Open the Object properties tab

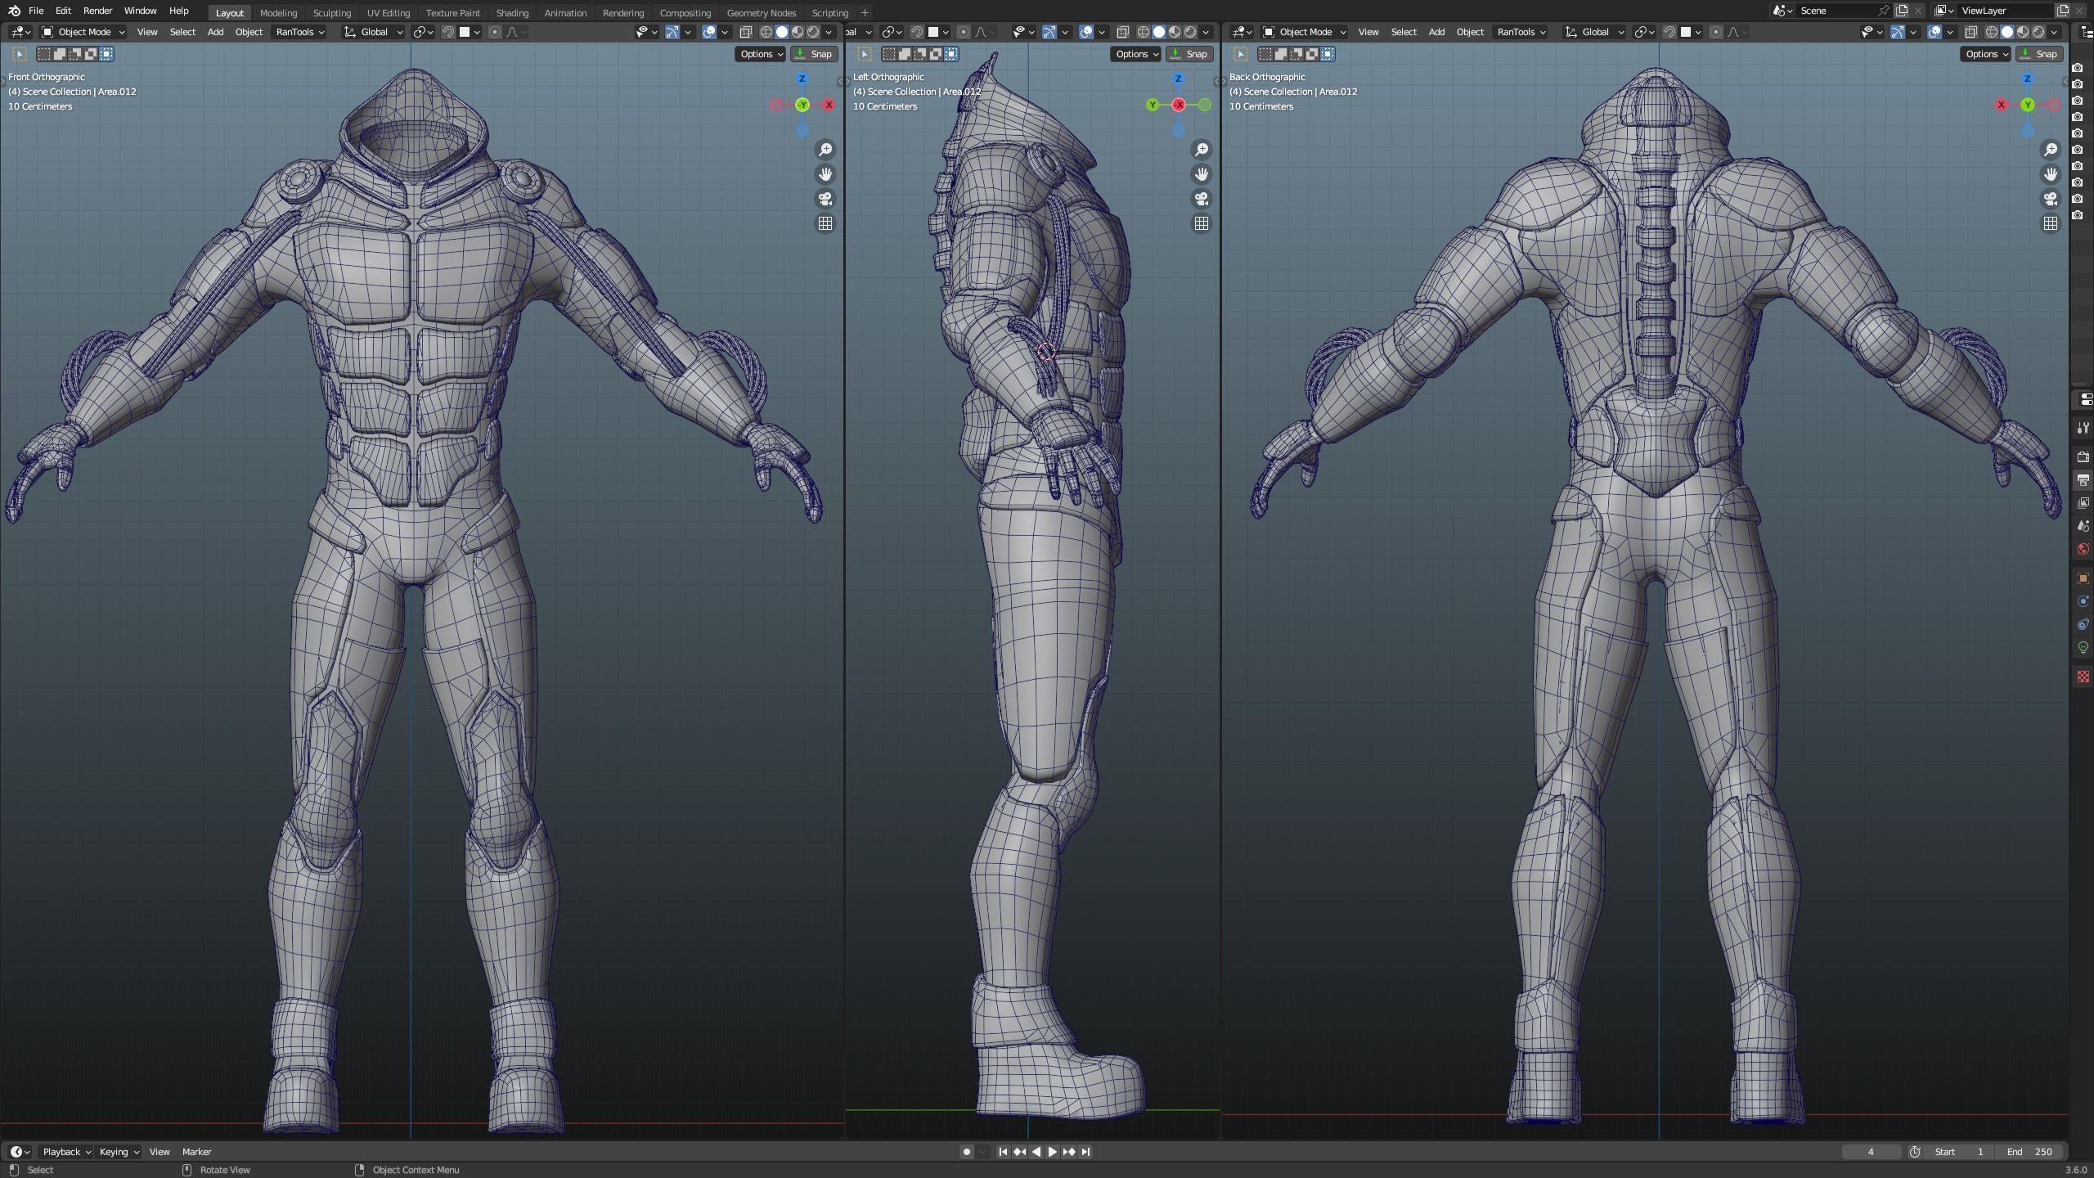click(x=2083, y=578)
